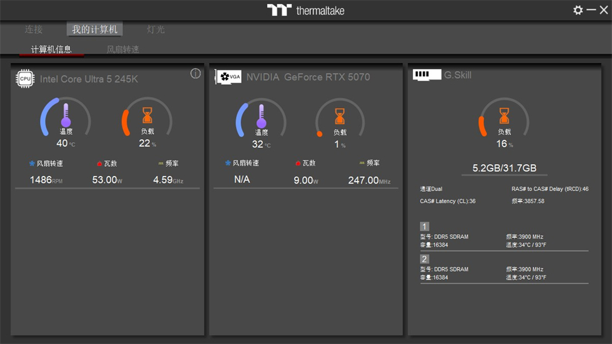This screenshot has width=612, height=344.
Task: Click the 53.00 W CPU power value
Action: click(x=107, y=180)
